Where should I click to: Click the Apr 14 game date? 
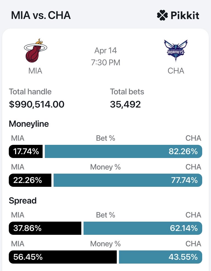click(105, 50)
